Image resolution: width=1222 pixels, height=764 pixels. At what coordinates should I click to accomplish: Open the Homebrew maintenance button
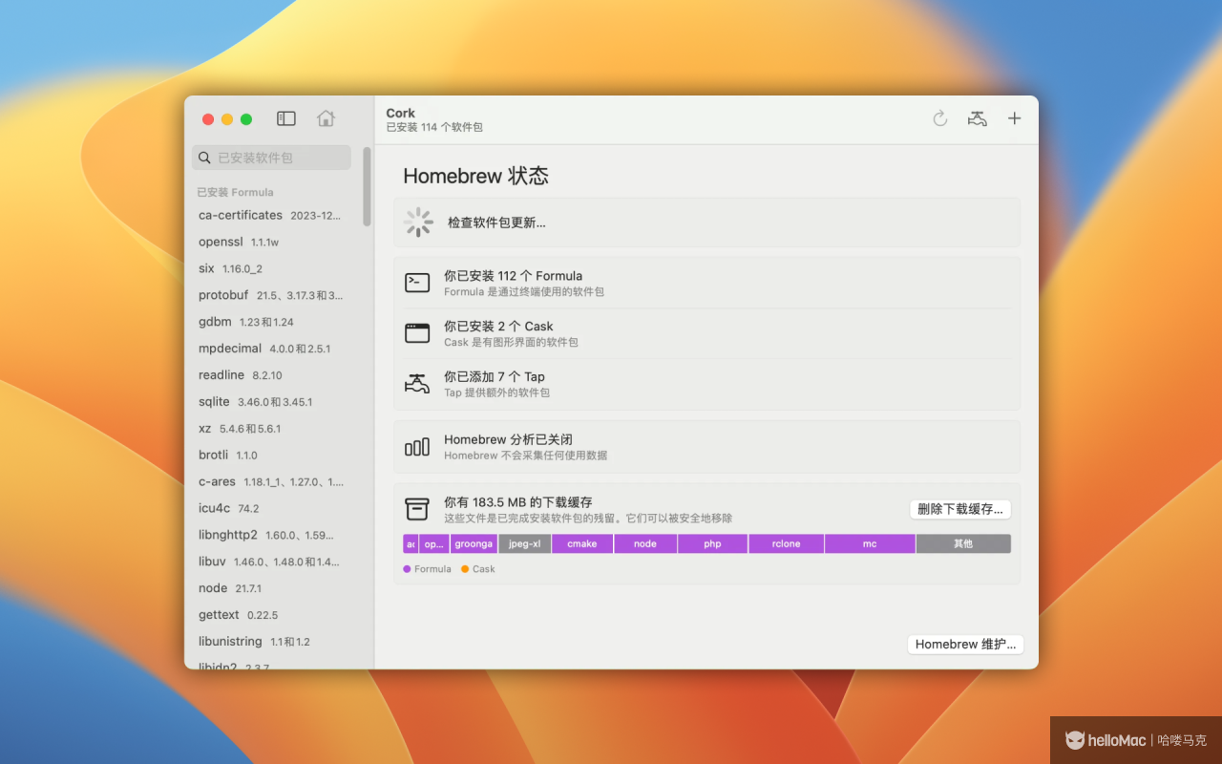965,644
